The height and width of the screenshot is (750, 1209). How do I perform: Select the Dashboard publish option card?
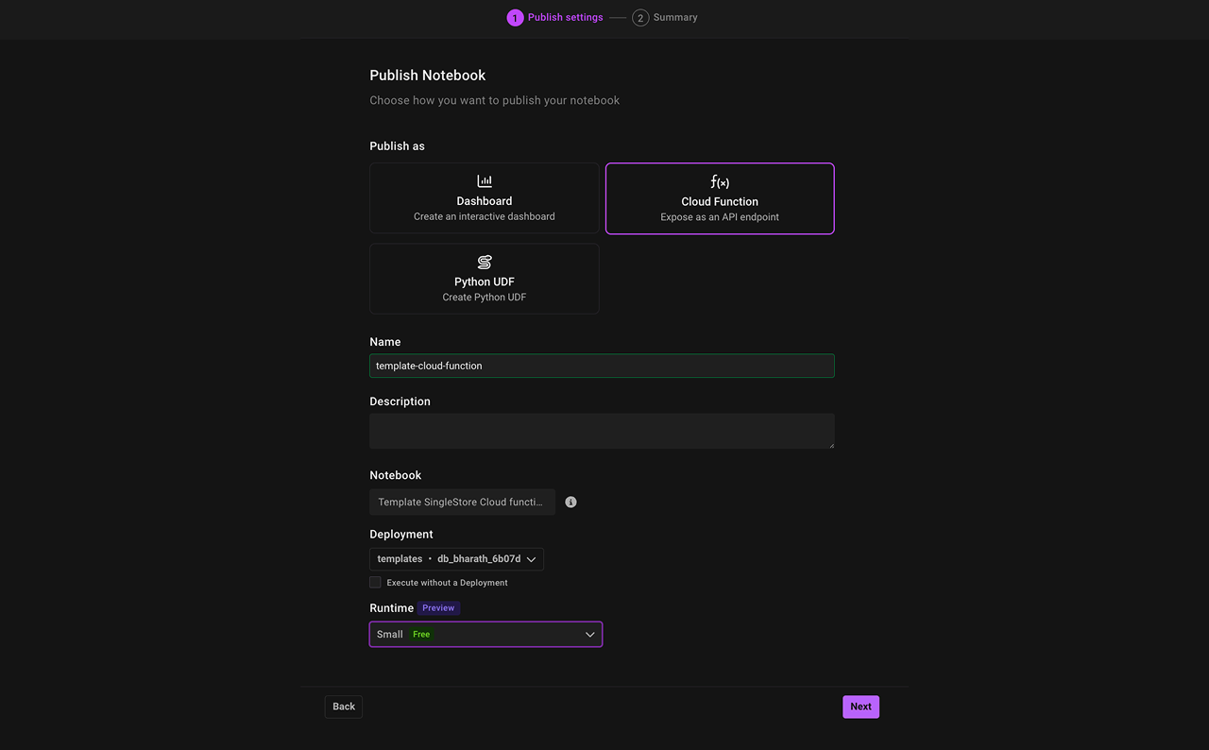[x=484, y=197]
